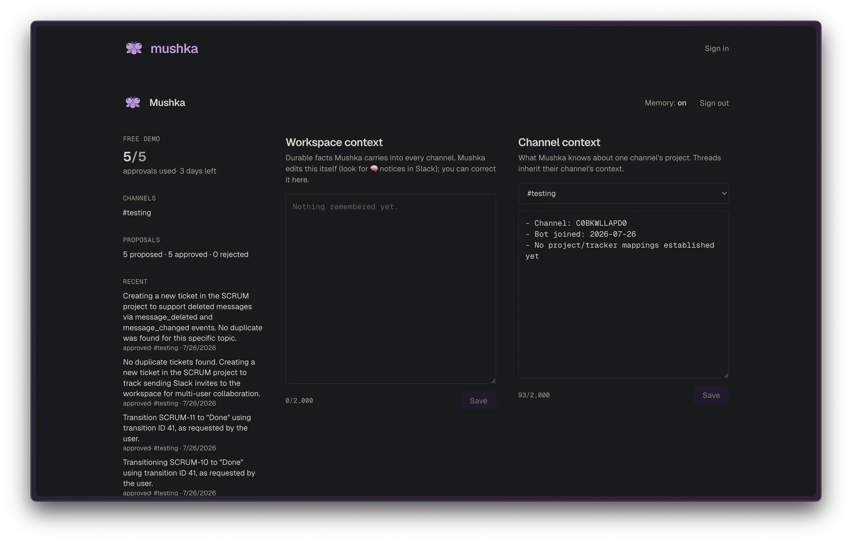Viewport: 852px width, 542px height.
Task: Grab the Channel context textarea resize handle
Action: click(x=726, y=375)
